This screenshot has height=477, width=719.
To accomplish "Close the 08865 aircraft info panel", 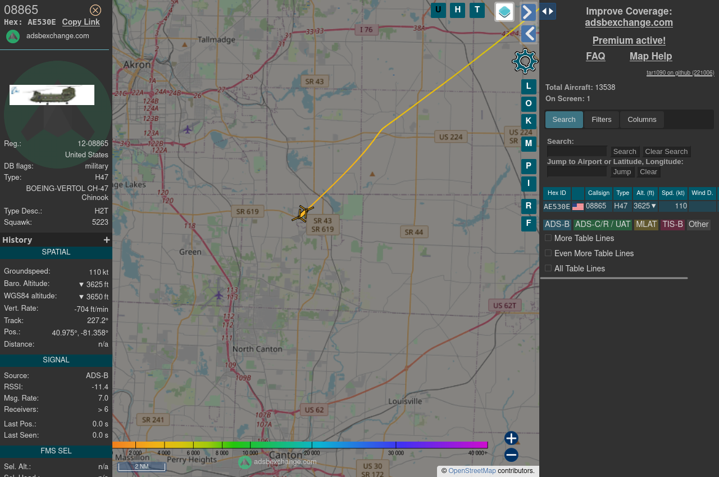I will [x=95, y=10].
